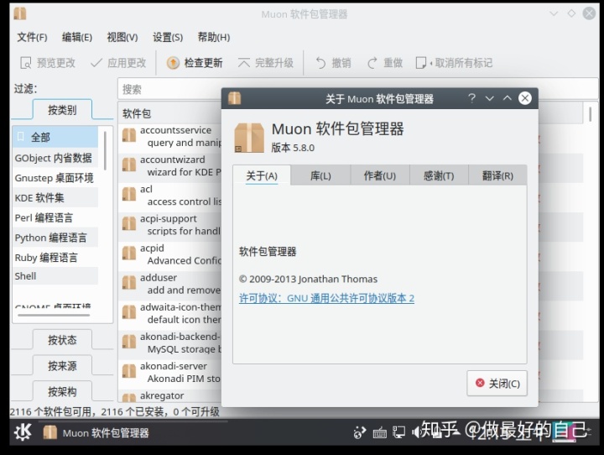Click the akonadi-backend package icon
Viewport: 604px width, 455px height.
tap(129, 342)
